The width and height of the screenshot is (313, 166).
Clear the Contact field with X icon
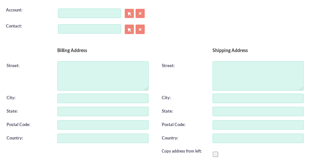[140, 29]
